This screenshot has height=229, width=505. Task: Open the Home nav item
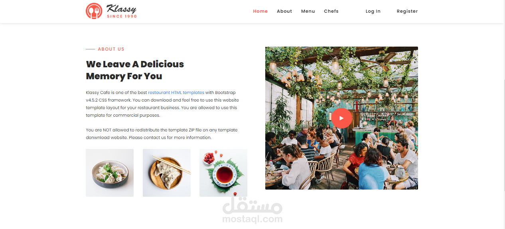260,11
